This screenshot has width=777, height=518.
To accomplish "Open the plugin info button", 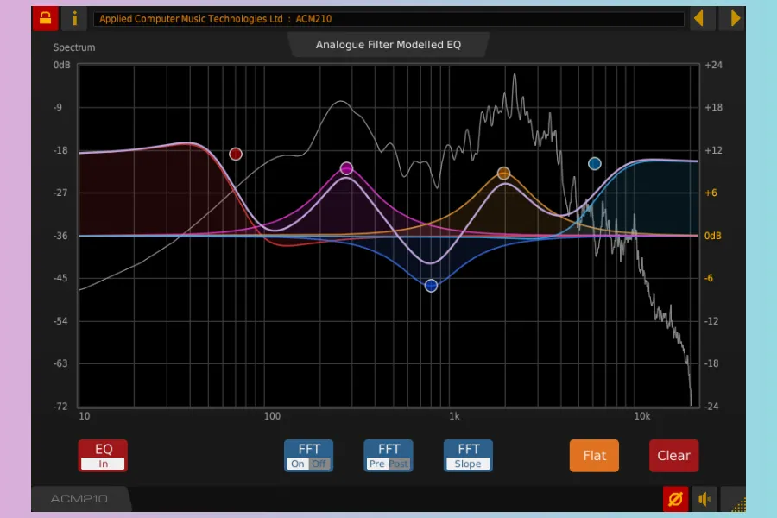I will (74, 18).
